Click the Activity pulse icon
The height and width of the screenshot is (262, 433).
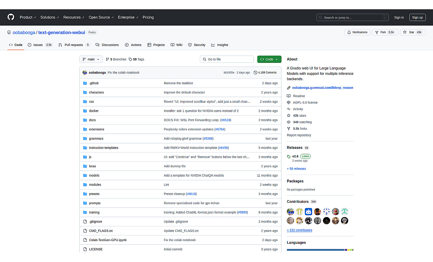[289, 109]
